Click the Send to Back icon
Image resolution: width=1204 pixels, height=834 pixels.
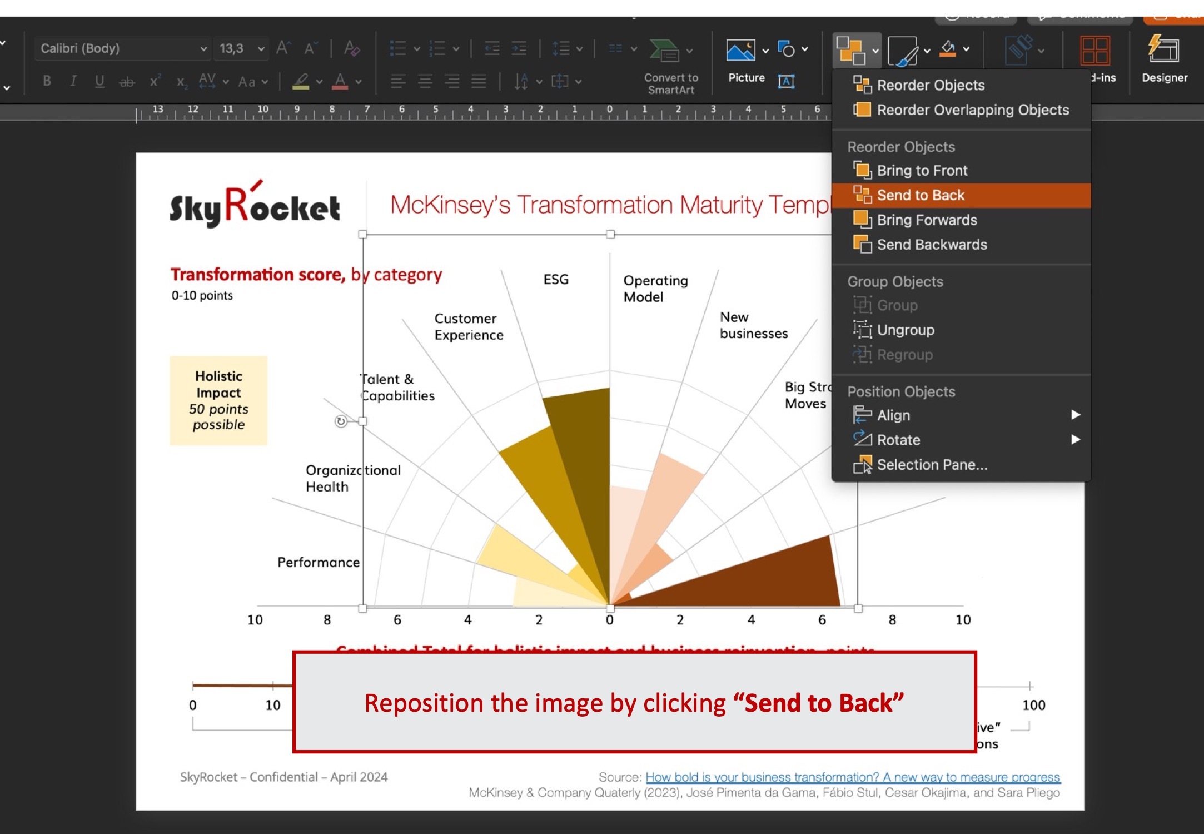click(862, 195)
